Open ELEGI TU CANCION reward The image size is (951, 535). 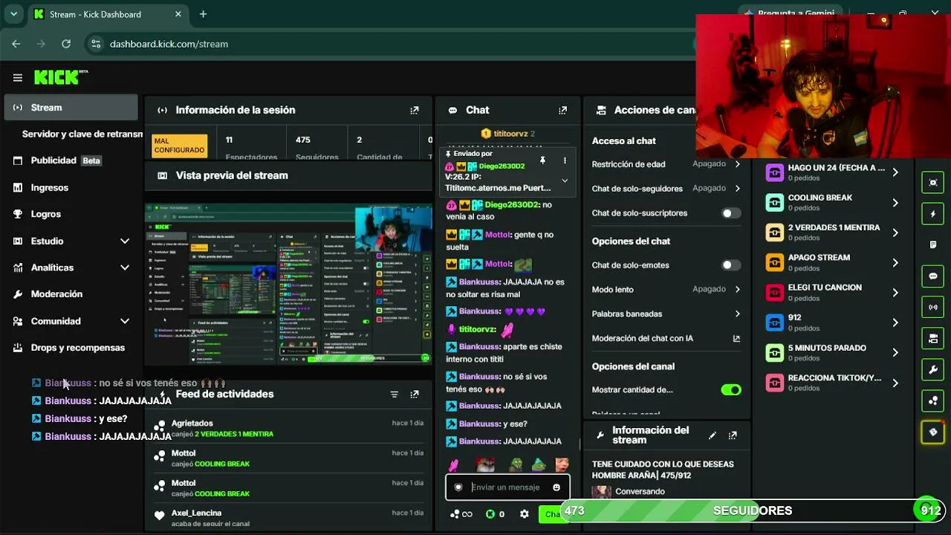pyautogui.click(x=833, y=292)
